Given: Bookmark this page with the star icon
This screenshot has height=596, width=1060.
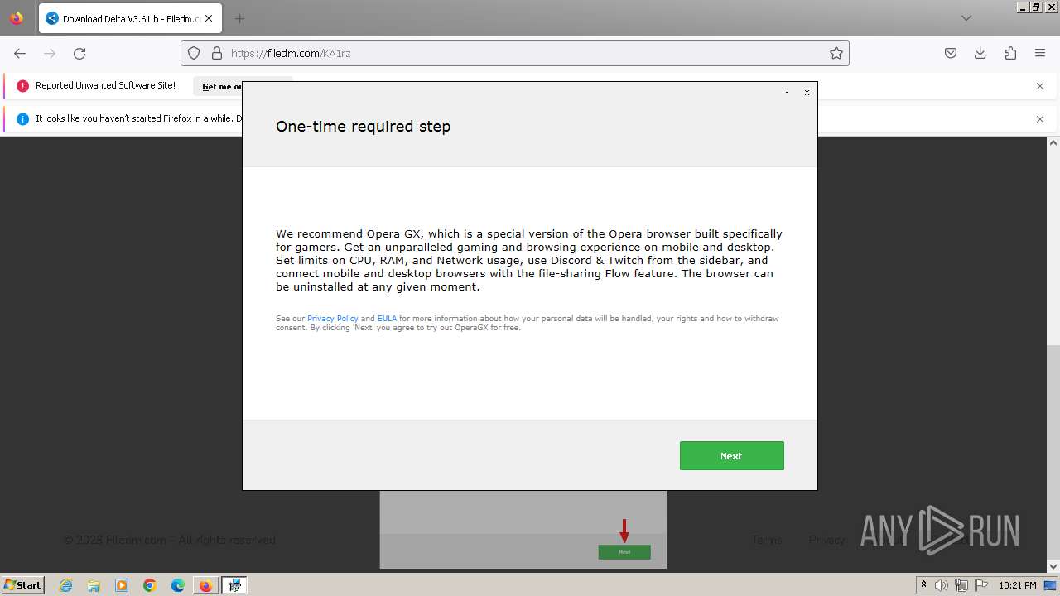Looking at the screenshot, I should click(836, 53).
